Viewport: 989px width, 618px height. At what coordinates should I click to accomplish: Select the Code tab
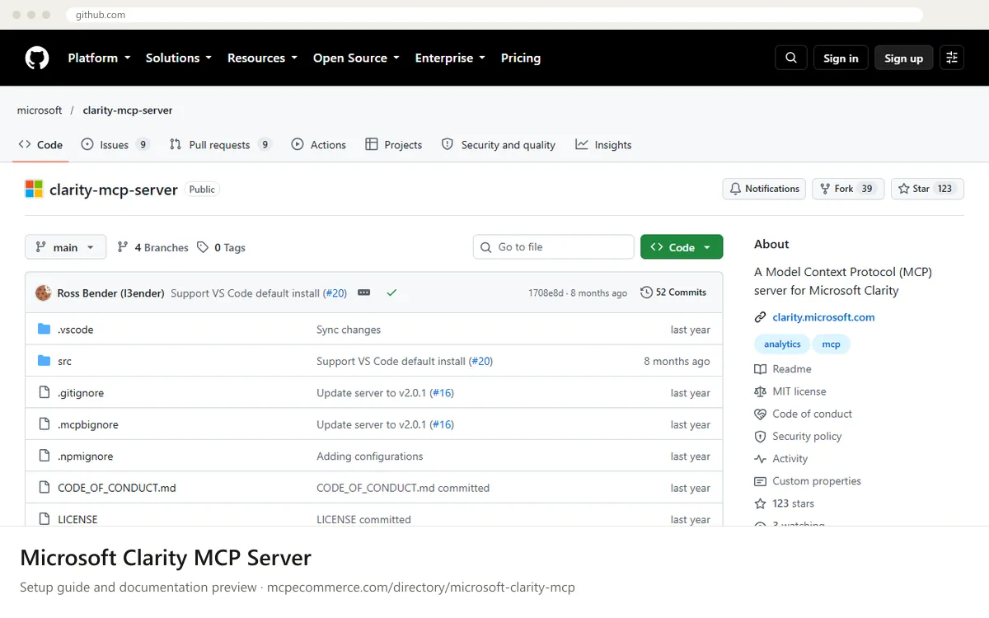click(40, 145)
